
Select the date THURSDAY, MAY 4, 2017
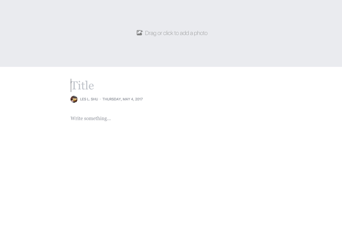122,99
